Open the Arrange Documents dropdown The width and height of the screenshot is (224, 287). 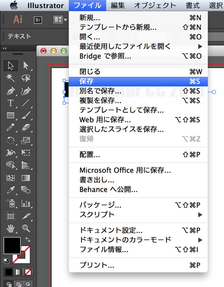pos(60,20)
